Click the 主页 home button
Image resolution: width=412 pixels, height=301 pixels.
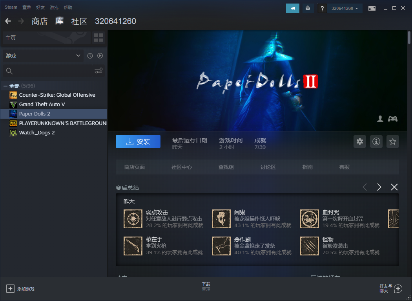click(47, 38)
